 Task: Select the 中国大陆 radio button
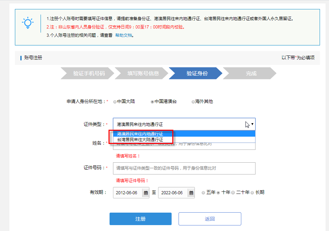point(115,102)
